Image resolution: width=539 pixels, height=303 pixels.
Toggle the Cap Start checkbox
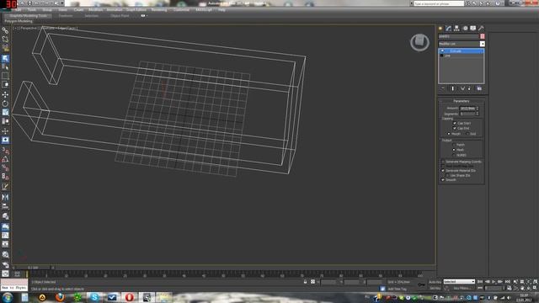(455, 123)
